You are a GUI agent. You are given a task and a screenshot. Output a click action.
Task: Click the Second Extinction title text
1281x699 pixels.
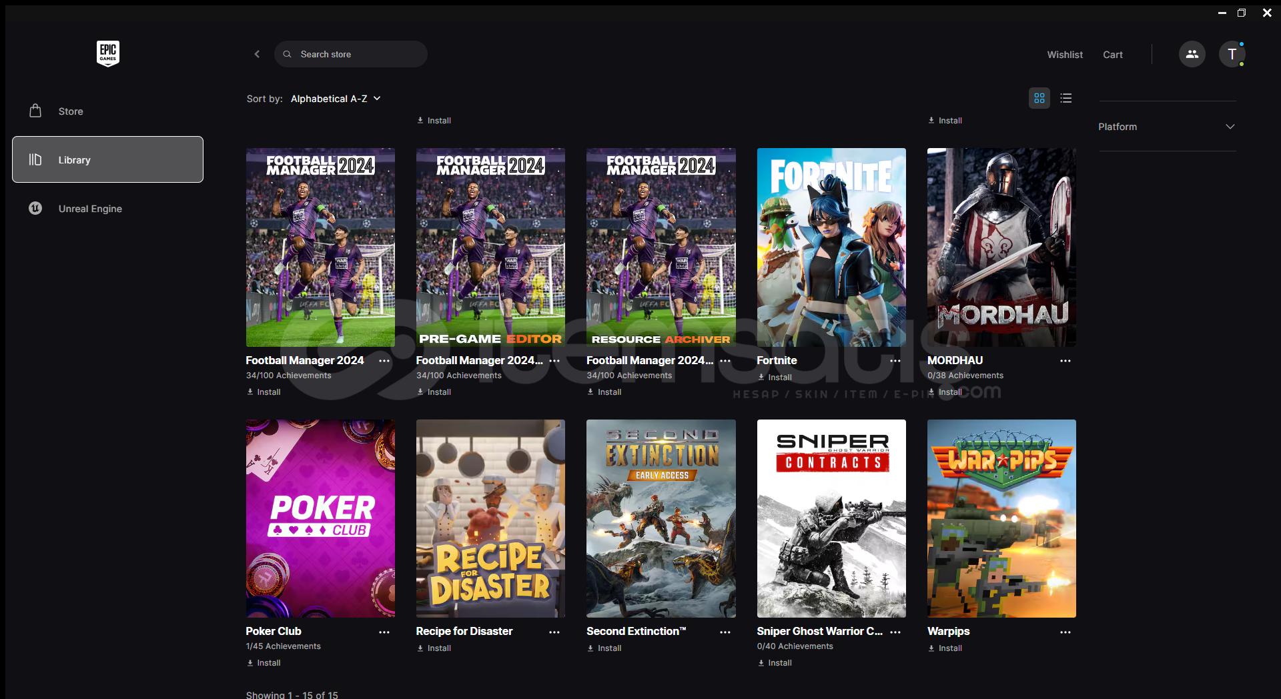pos(636,631)
